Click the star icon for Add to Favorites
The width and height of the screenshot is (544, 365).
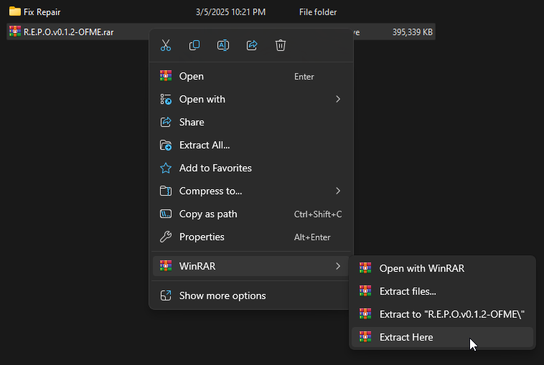point(166,168)
